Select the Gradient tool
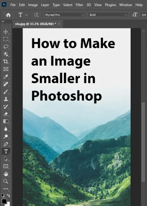 click(6, 121)
